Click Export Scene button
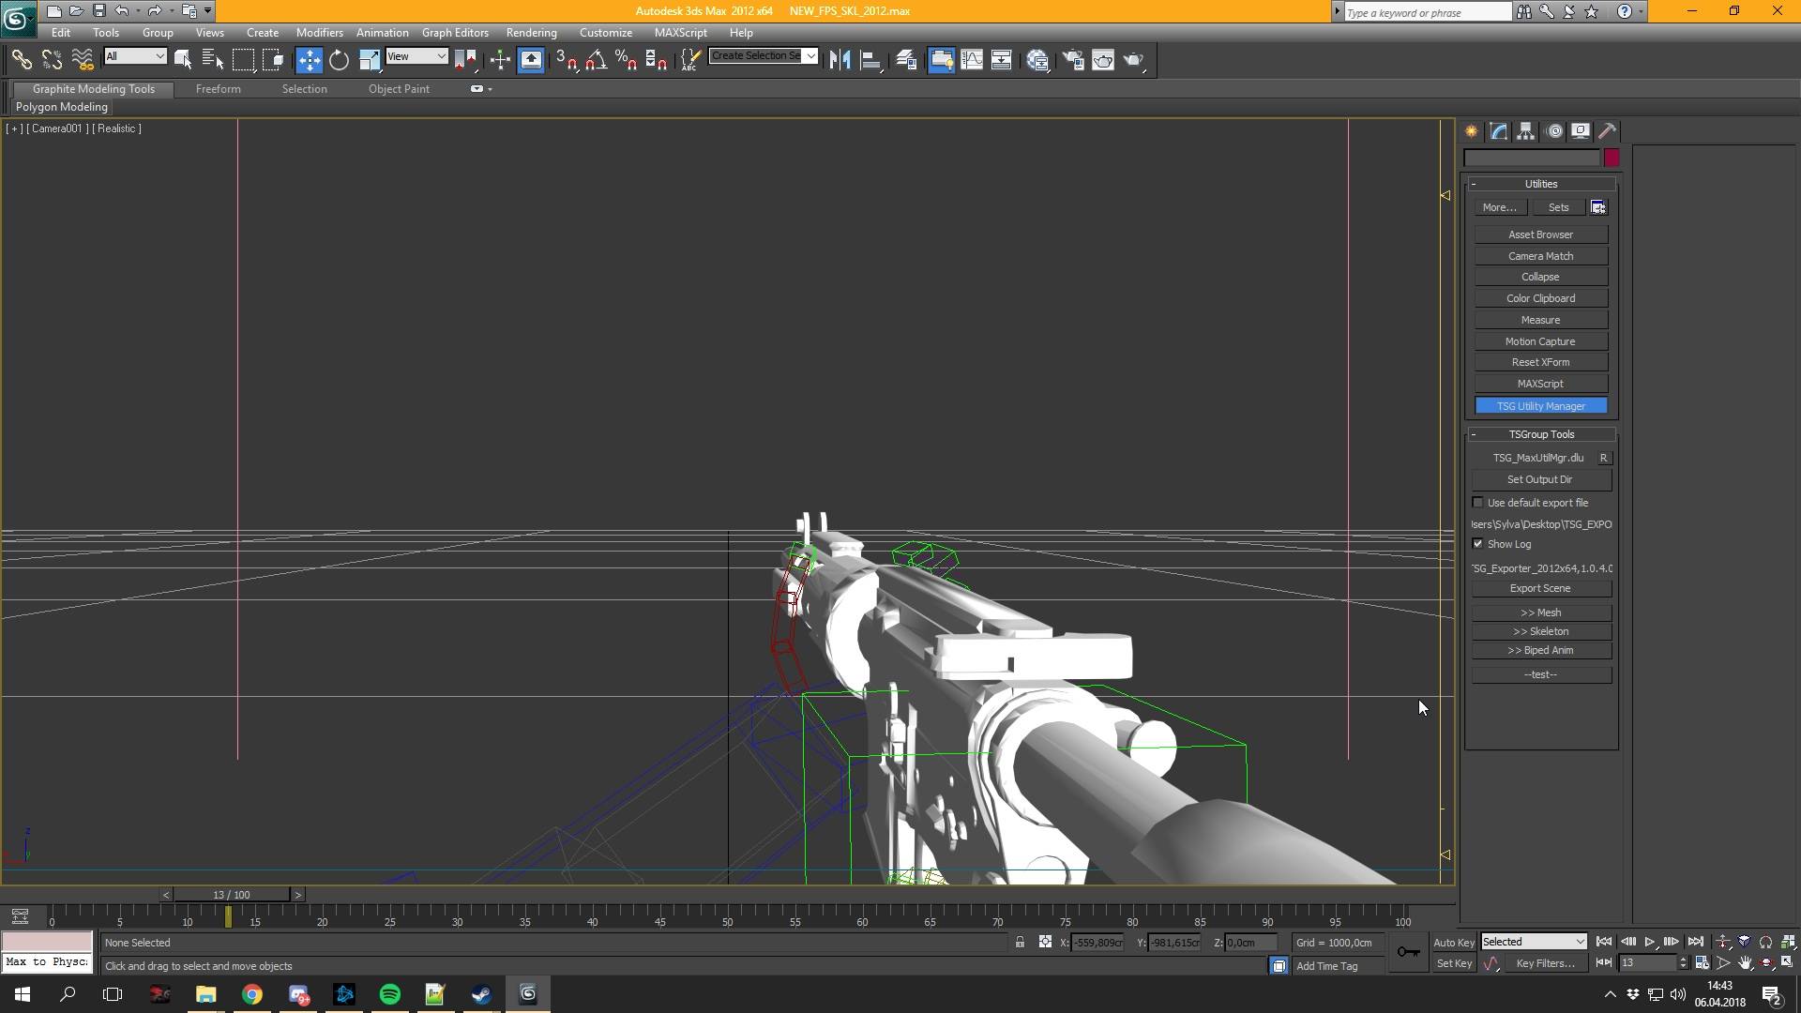The height and width of the screenshot is (1013, 1801). tap(1540, 587)
